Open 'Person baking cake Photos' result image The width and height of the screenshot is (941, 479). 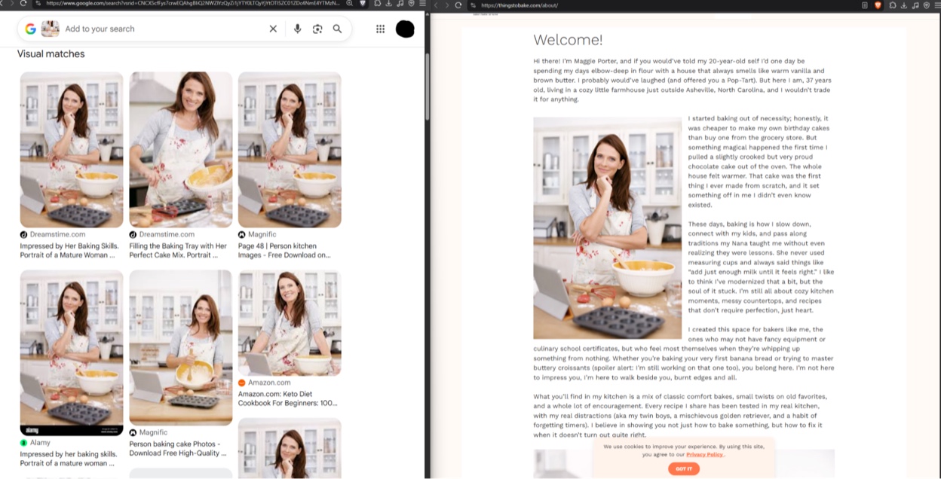pos(181,348)
